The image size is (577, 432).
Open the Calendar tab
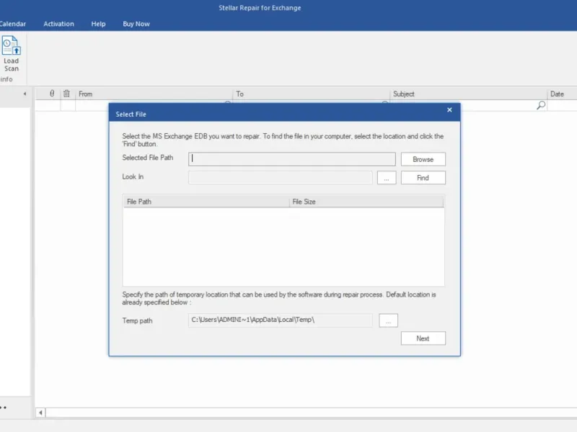[x=13, y=24]
